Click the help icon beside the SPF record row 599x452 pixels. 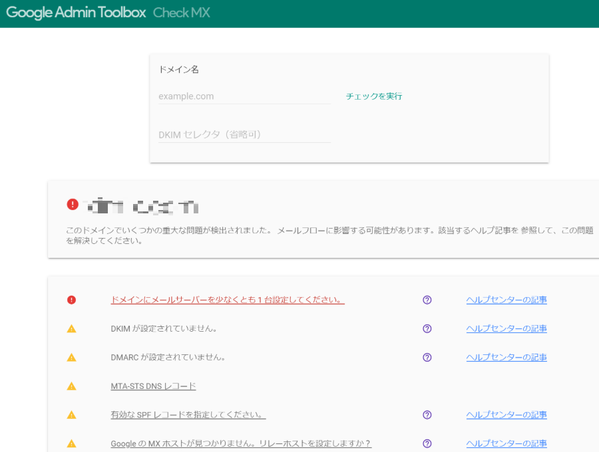427,414
